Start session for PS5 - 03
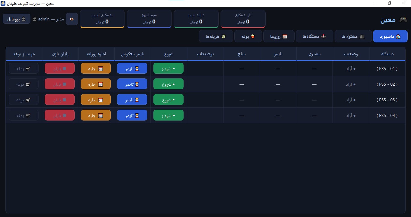Screen dimensions: 411x217 coord(168,99)
